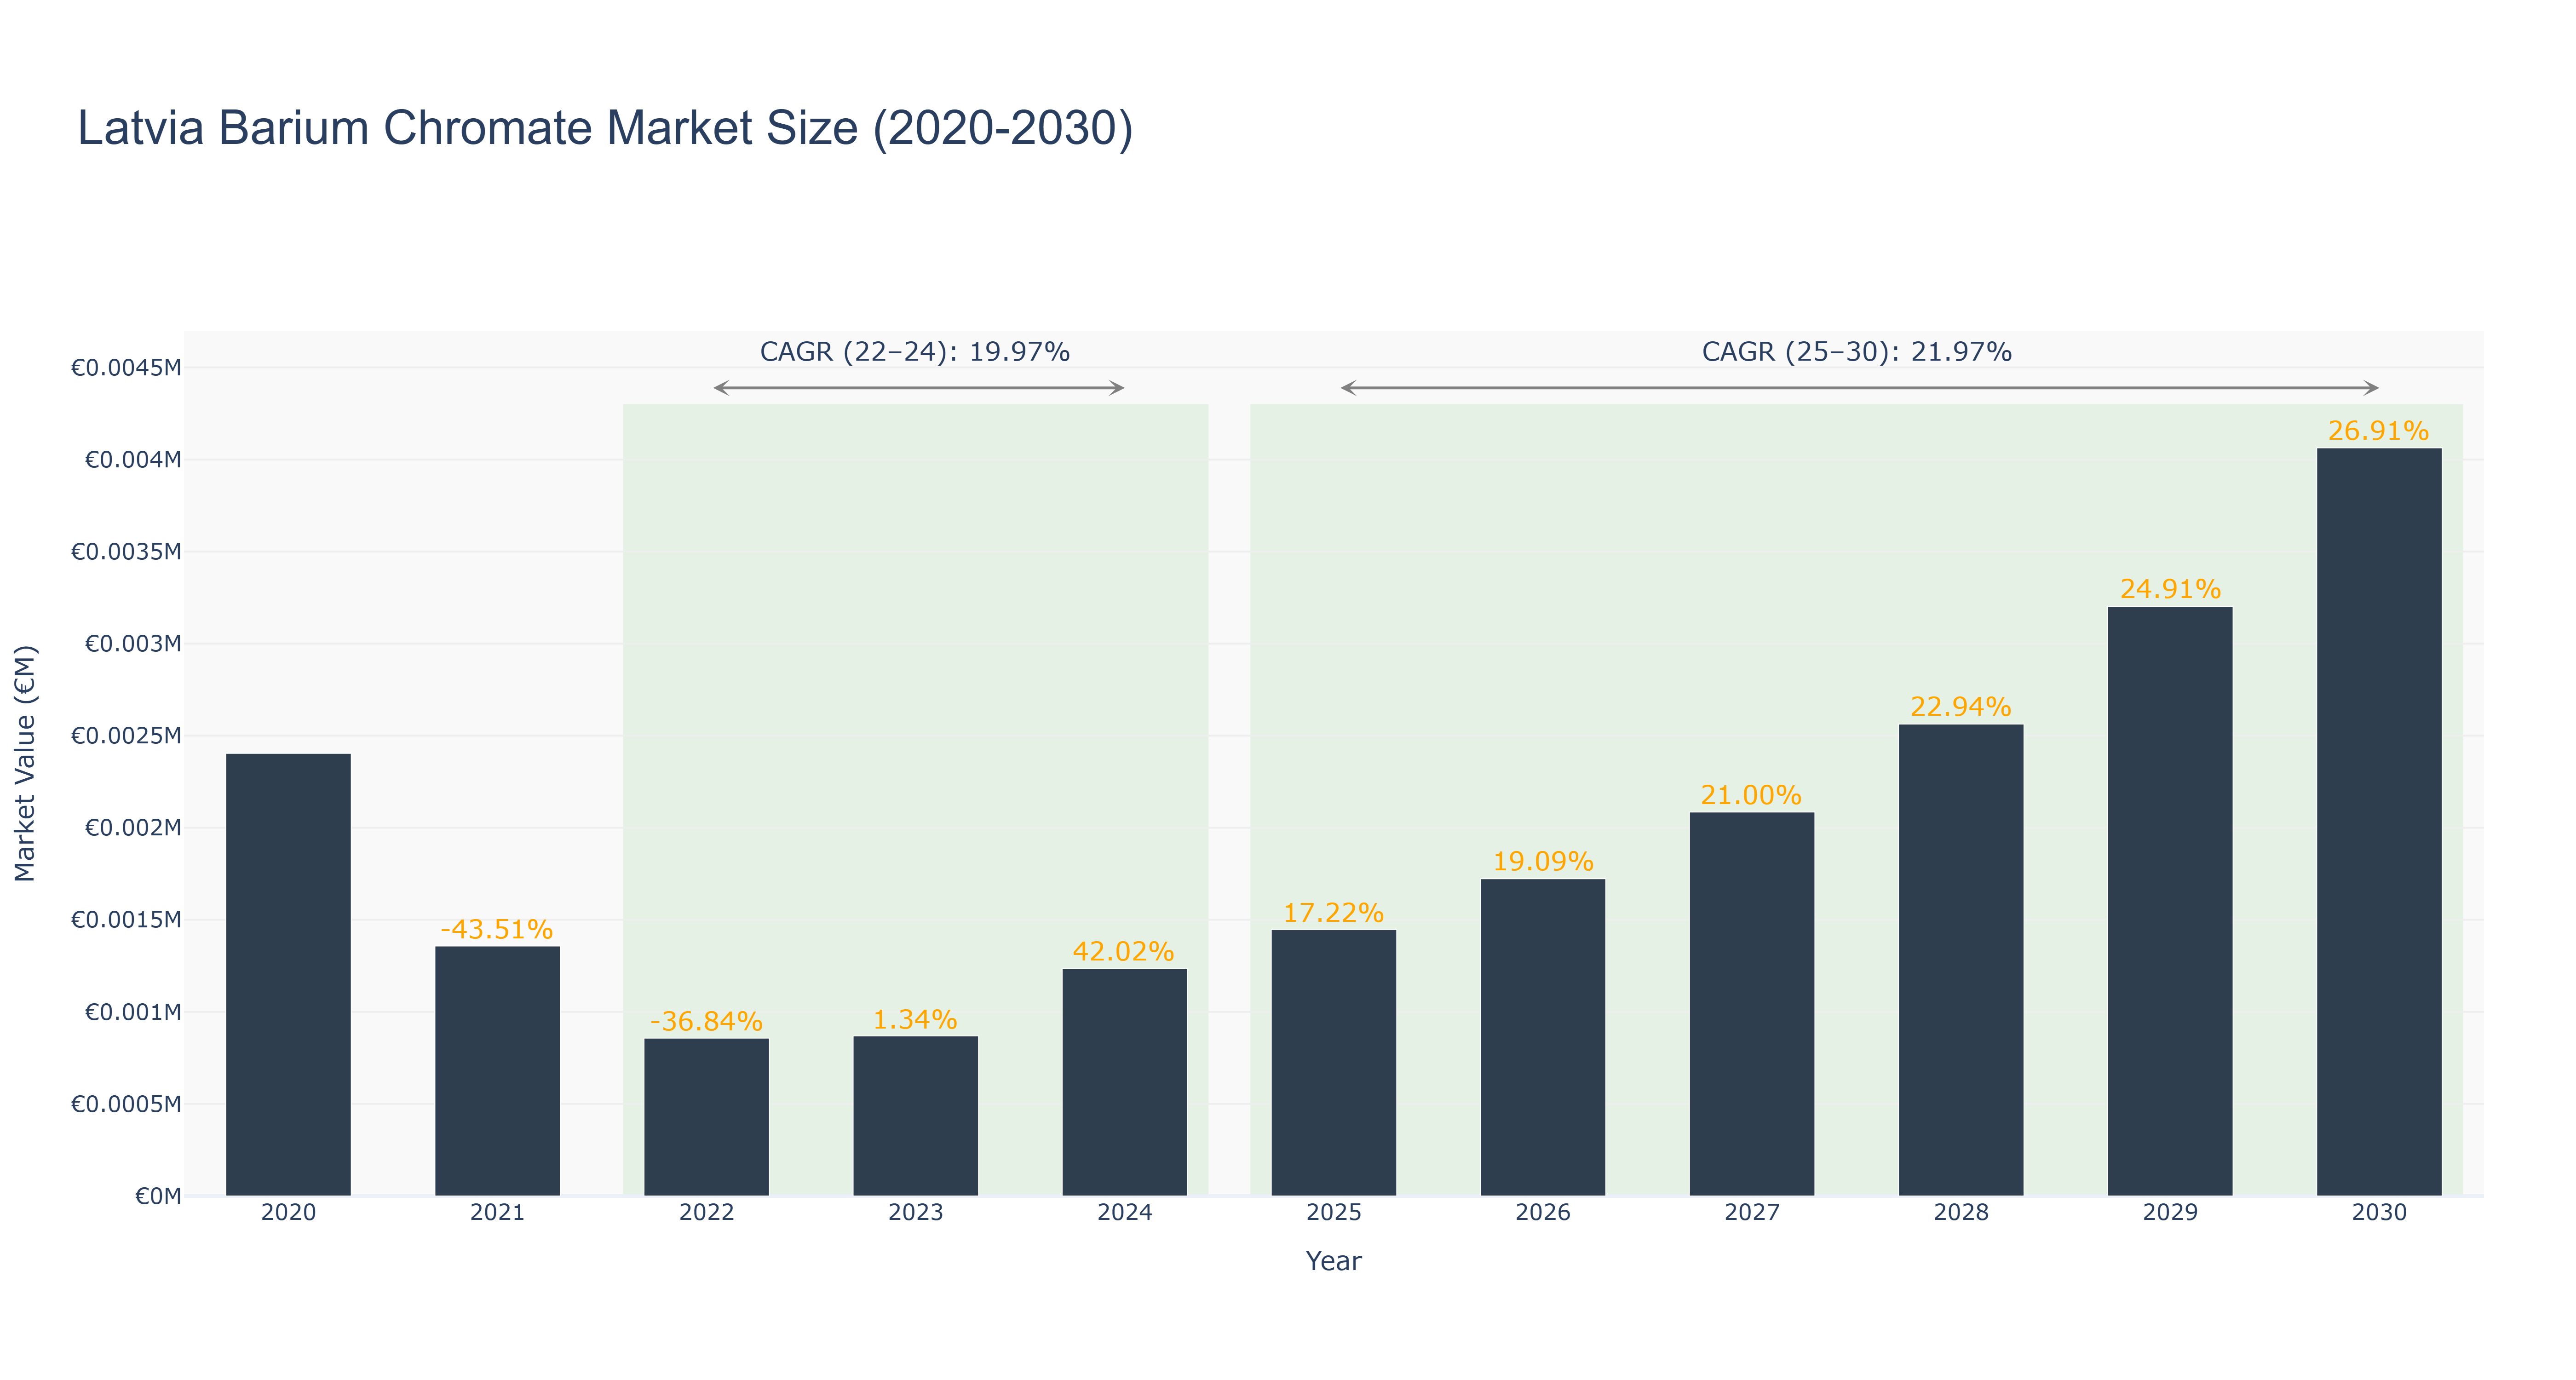2576x1380 pixels.
Task: Click the 2024 bar
Action: [x=1124, y=1083]
